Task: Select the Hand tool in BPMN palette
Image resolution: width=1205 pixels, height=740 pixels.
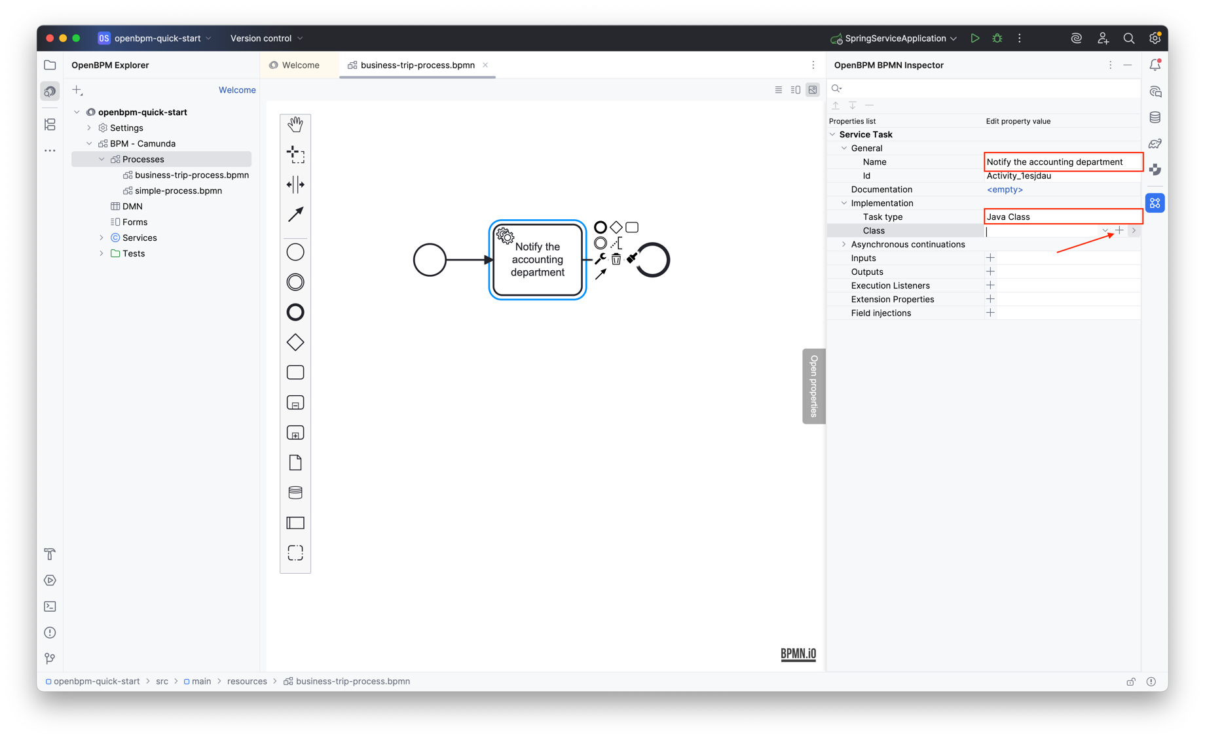Action: [x=295, y=124]
